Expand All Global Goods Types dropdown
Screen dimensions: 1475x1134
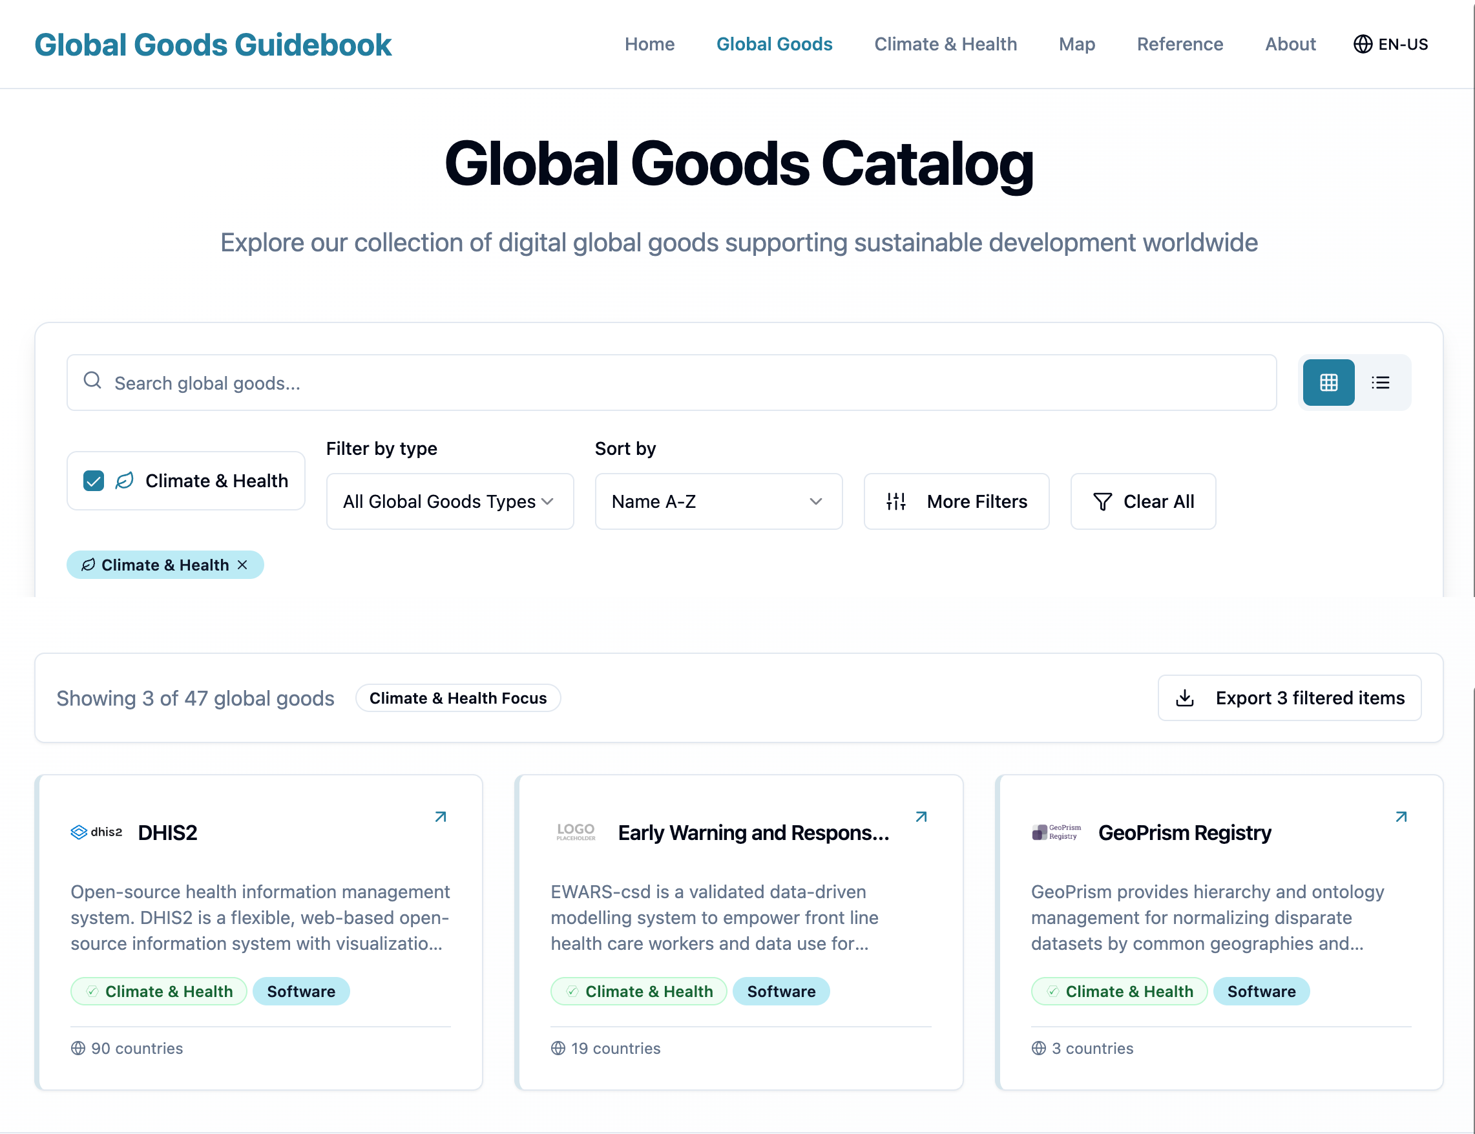click(450, 501)
